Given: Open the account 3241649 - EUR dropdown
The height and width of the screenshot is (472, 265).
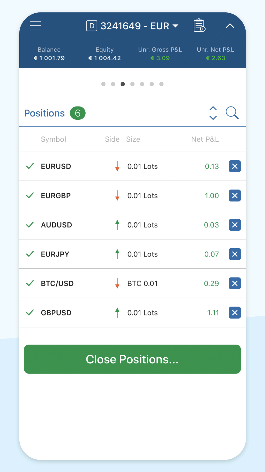Looking at the screenshot, I should 132,26.
